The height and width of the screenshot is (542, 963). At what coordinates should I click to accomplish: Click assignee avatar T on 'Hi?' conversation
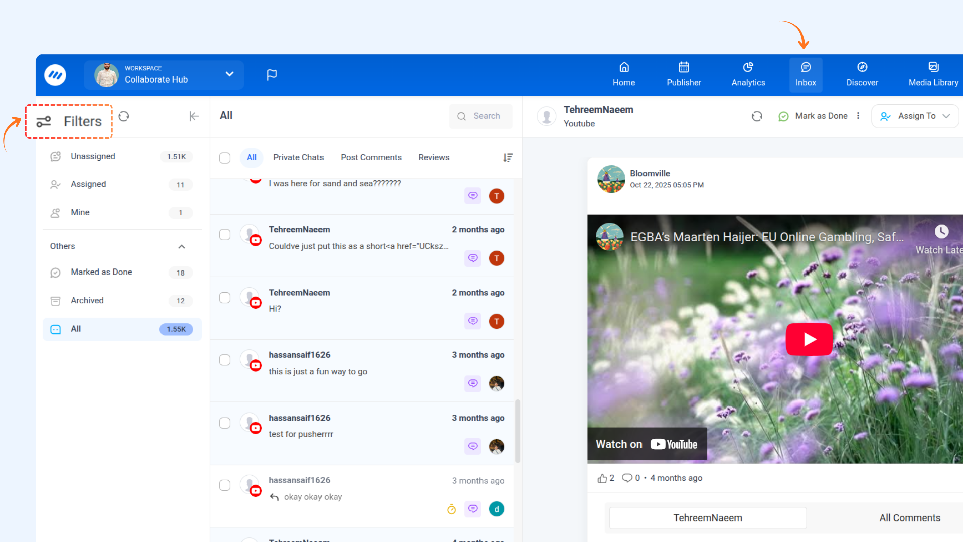pyautogui.click(x=497, y=321)
